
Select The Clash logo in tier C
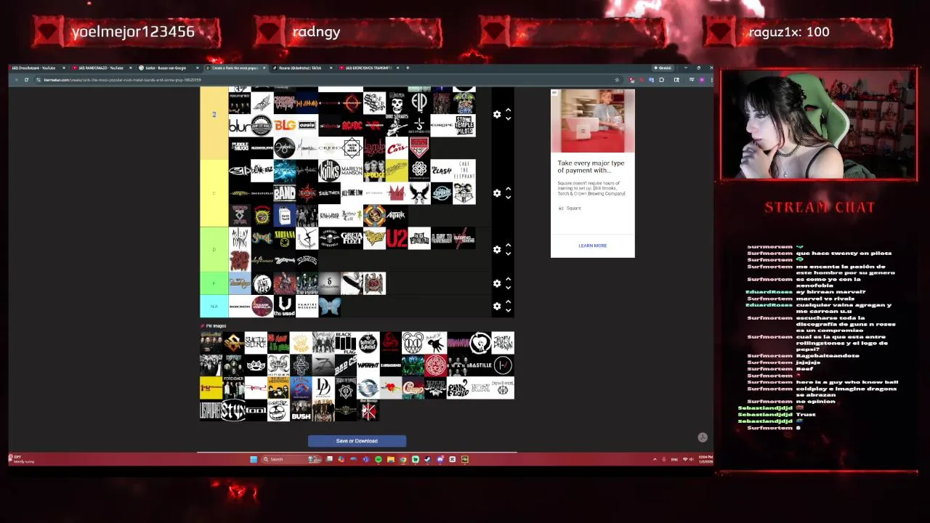tap(442, 171)
